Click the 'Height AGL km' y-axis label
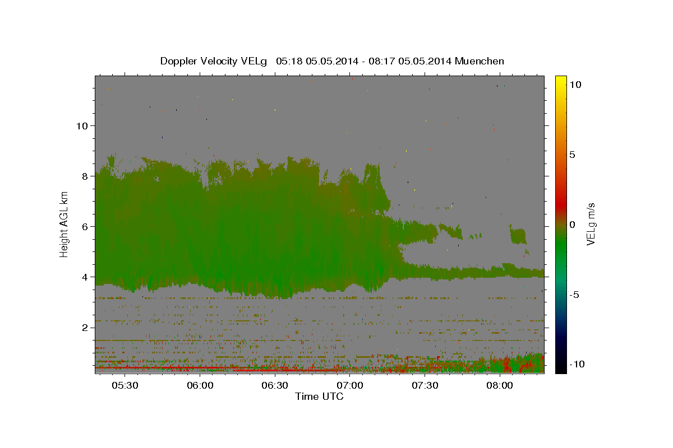Screen dimensions: 673x448 click(x=64, y=224)
